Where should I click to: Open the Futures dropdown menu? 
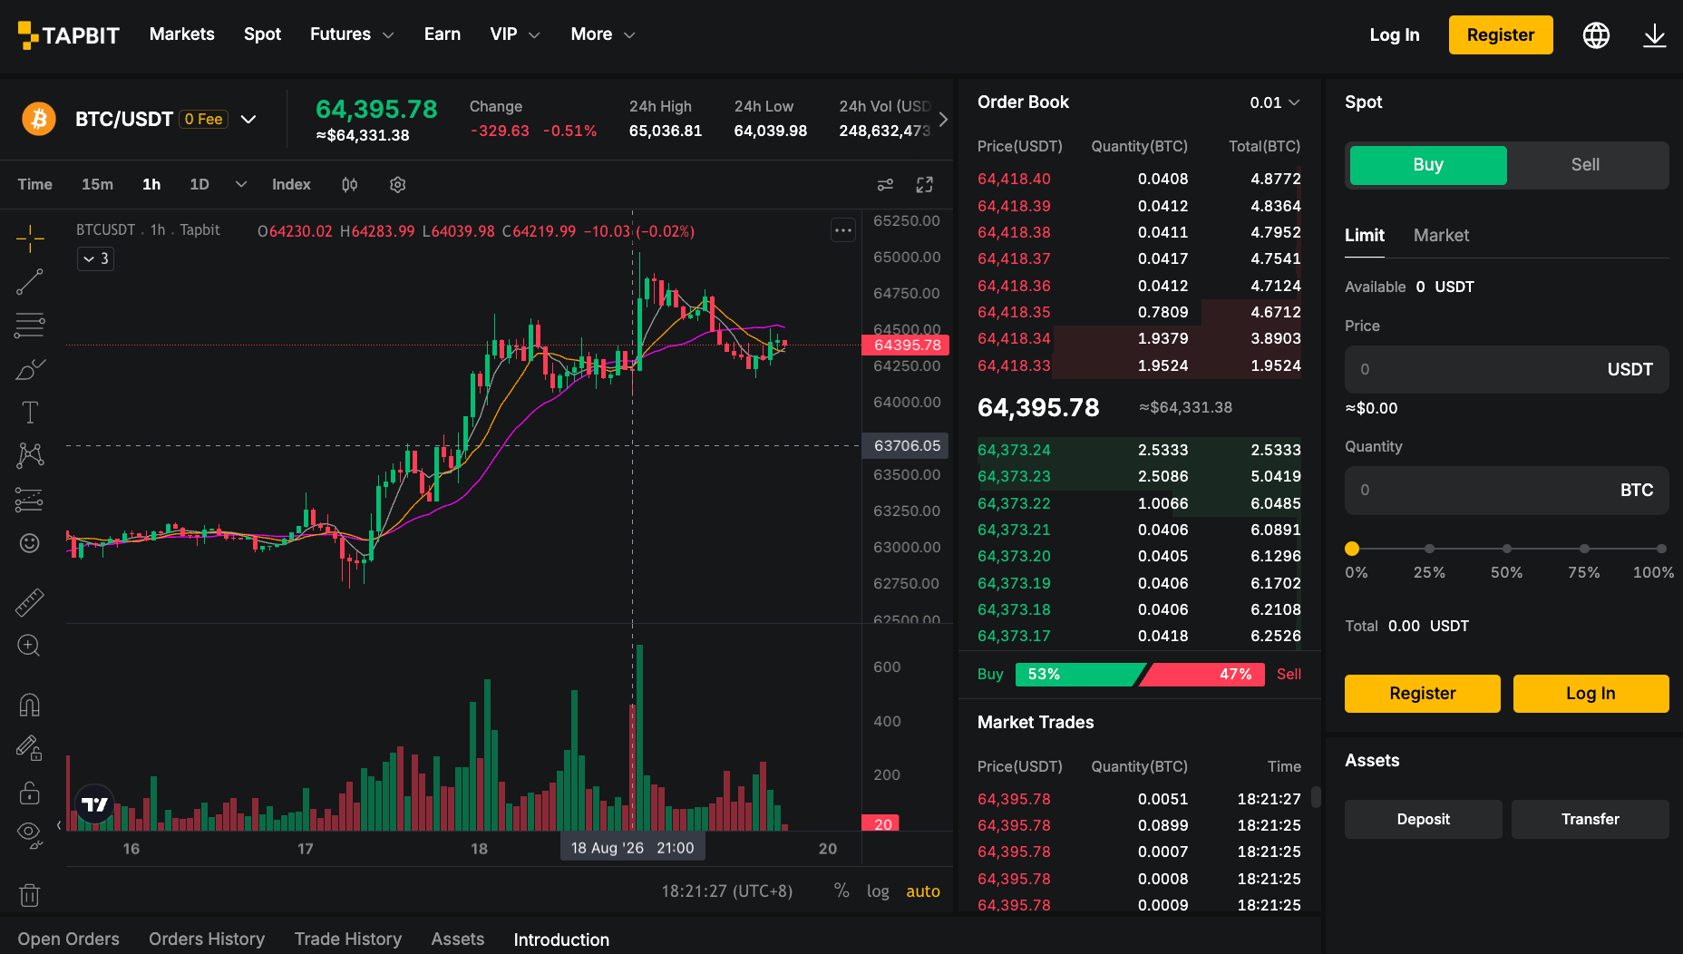(352, 34)
